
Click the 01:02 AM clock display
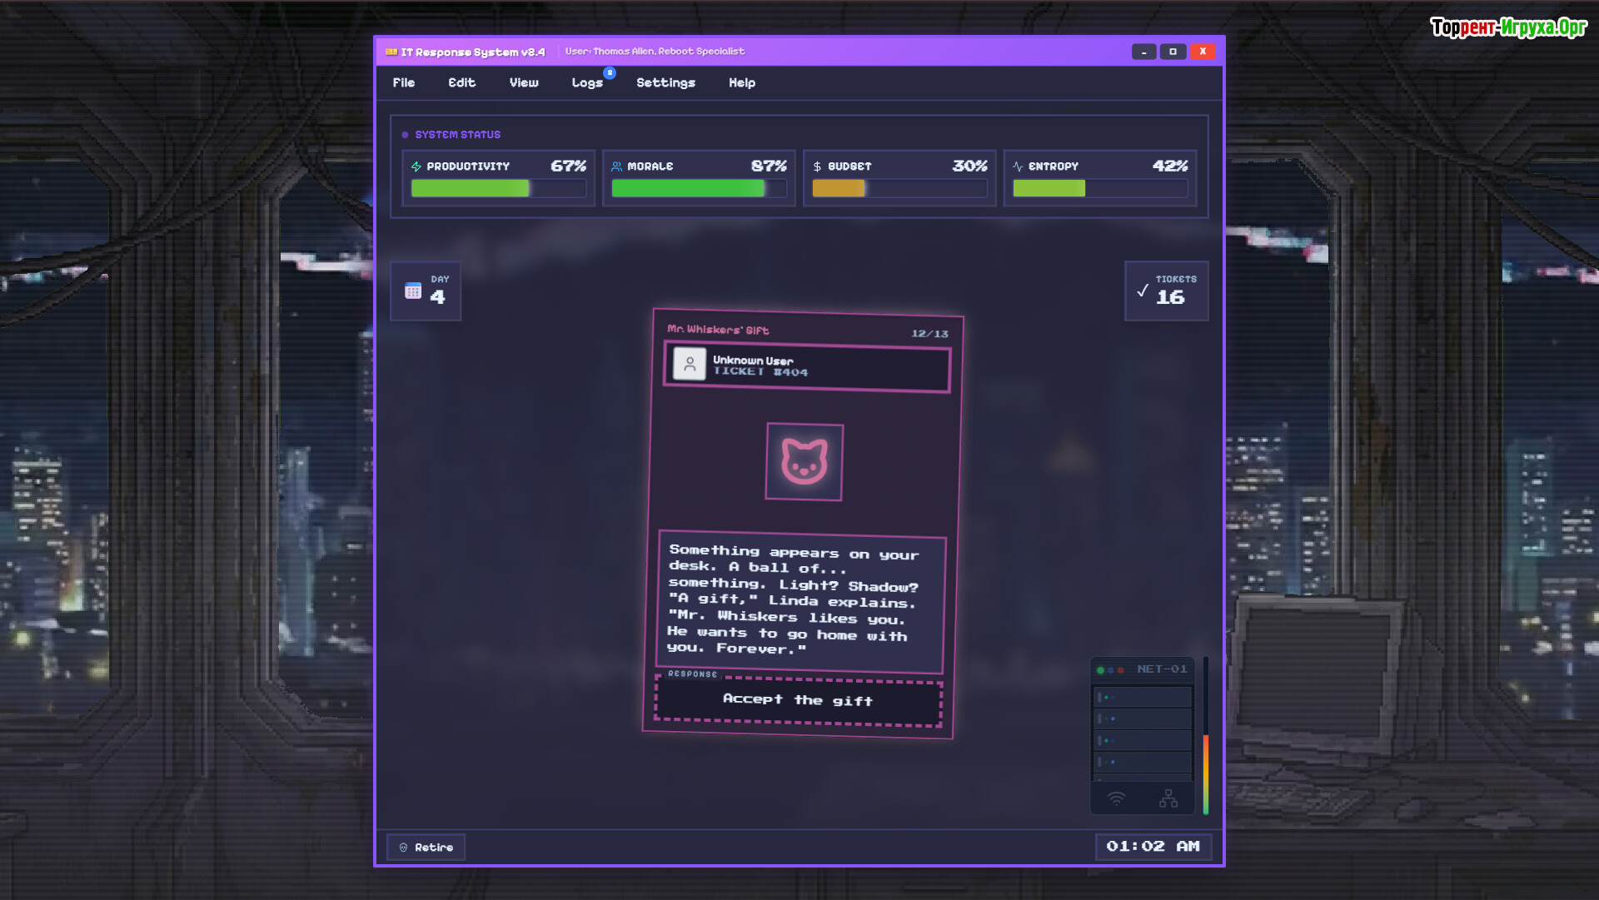click(1153, 847)
